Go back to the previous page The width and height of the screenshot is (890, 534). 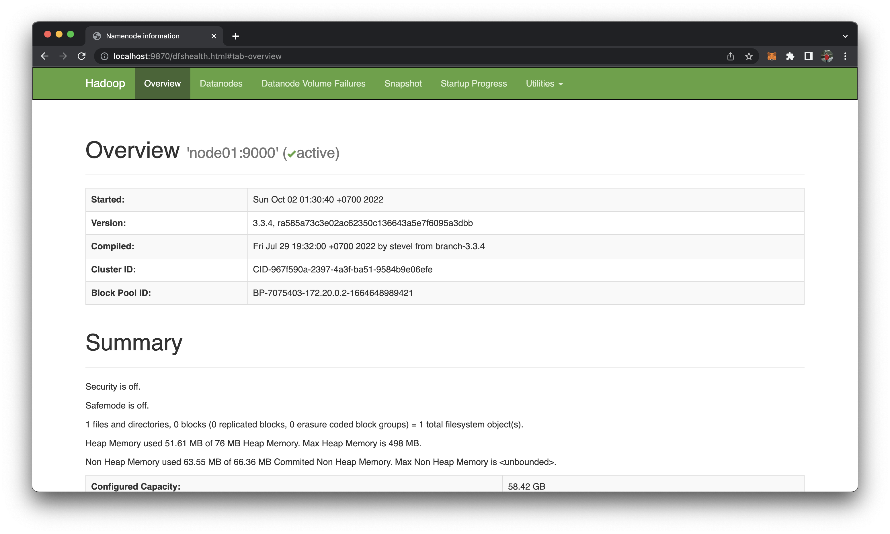45,56
